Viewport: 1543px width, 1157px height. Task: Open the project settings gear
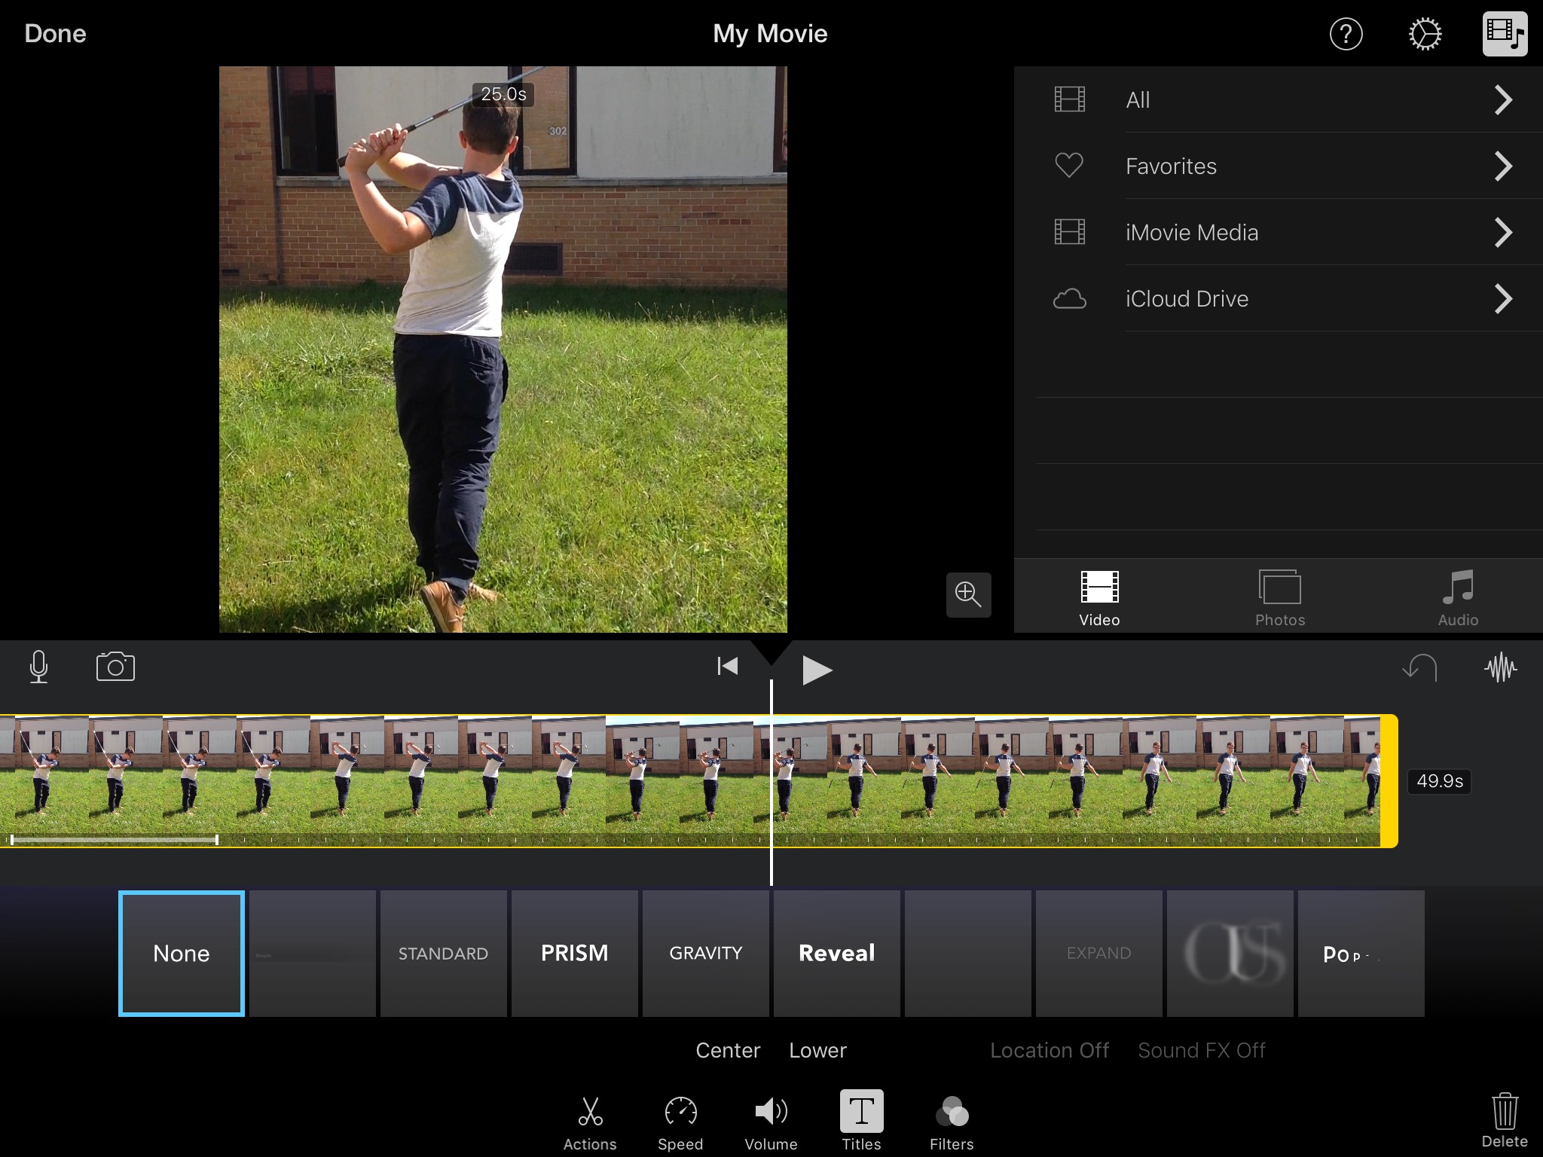tap(1425, 34)
